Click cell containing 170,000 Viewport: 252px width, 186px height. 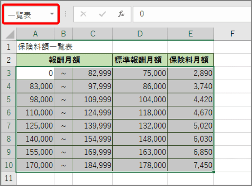point(35,165)
